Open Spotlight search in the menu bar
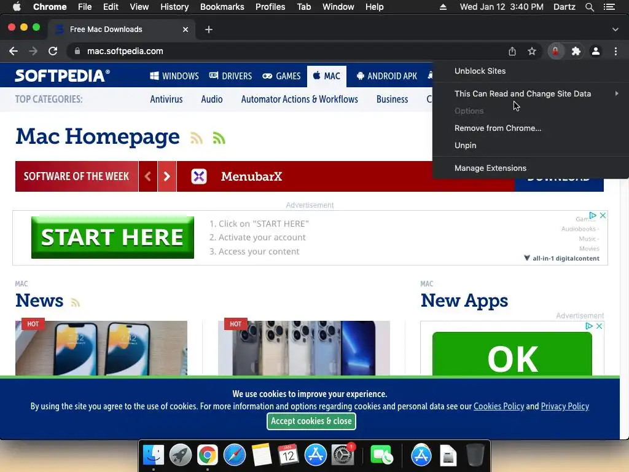Viewport: 629px width, 472px height. pyautogui.click(x=589, y=7)
